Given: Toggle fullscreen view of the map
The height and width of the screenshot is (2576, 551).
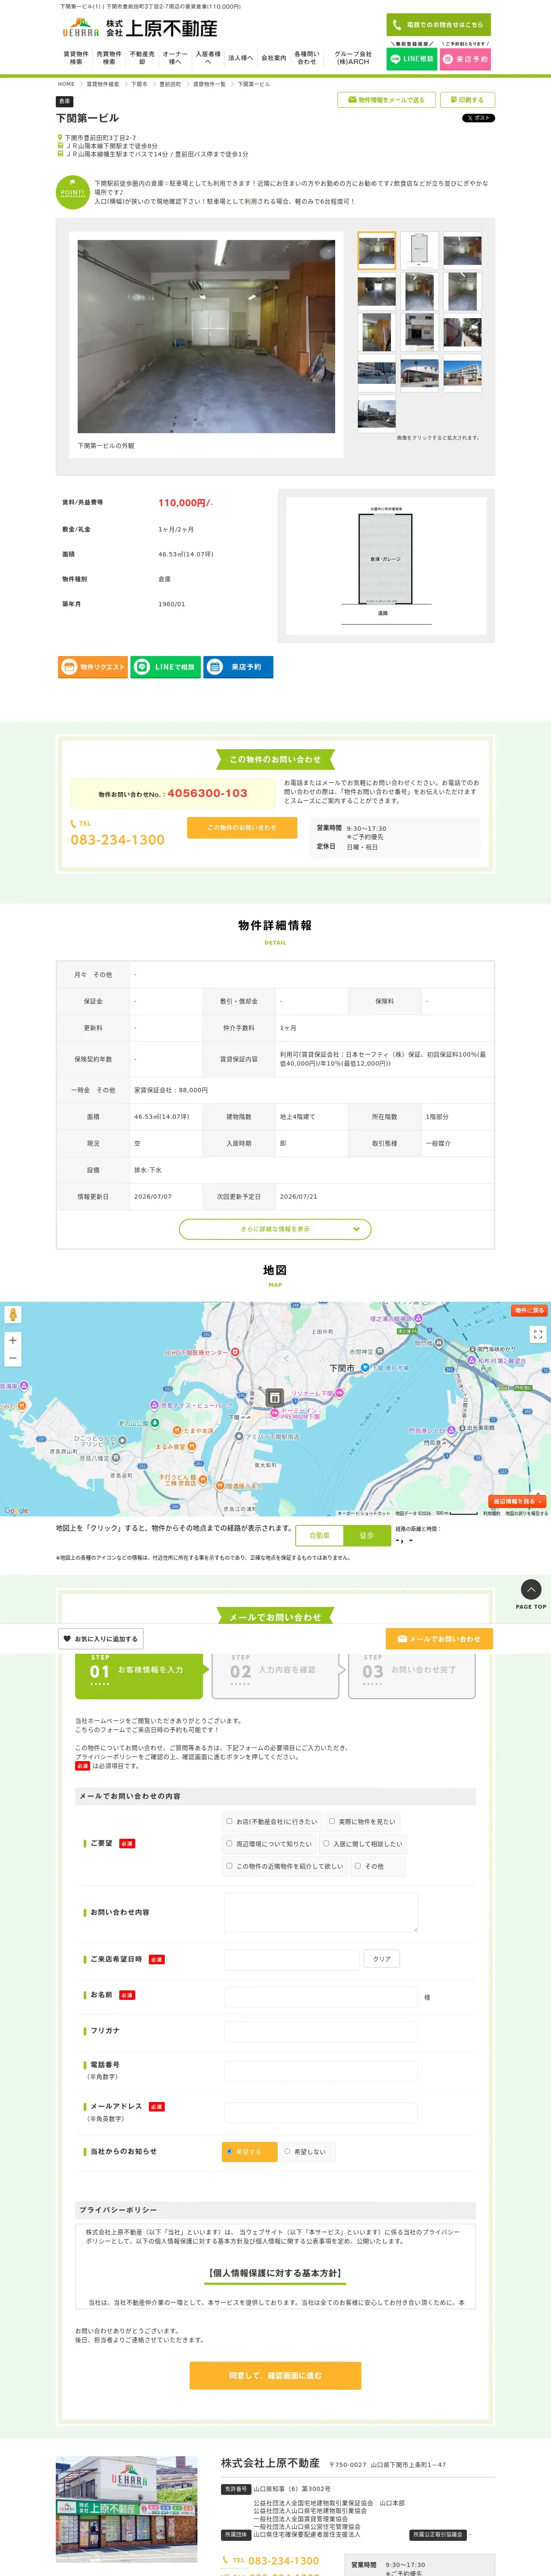Looking at the screenshot, I should click(x=538, y=1334).
